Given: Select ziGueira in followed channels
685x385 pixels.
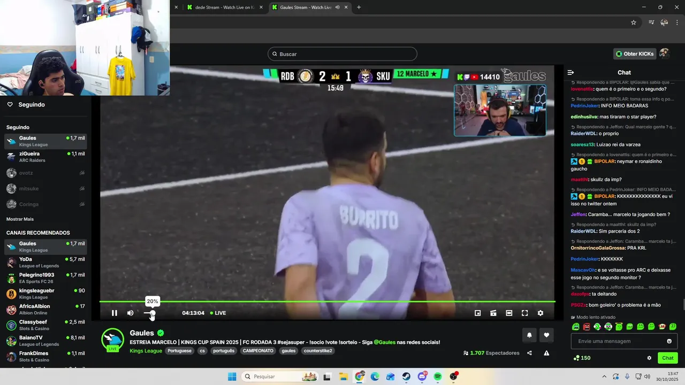Looking at the screenshot, I should pos(45,157).
